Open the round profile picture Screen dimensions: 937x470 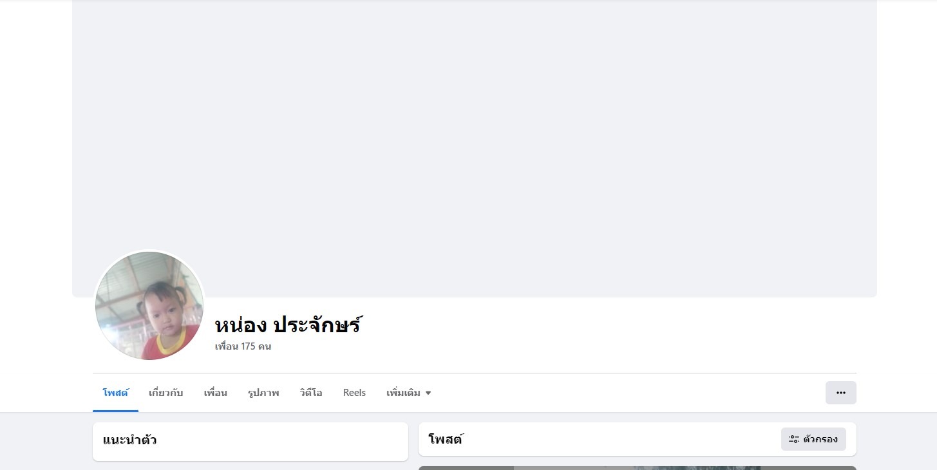point(149,306)
